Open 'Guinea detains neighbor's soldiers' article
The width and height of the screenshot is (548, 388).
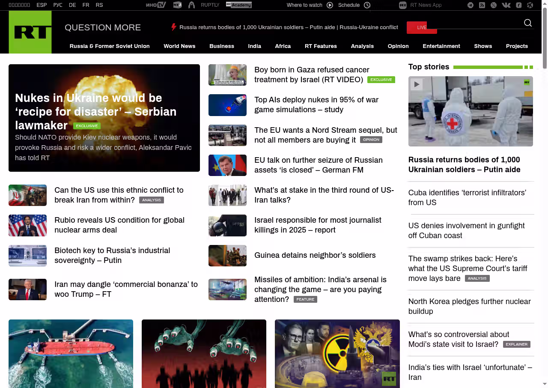pos(315,255)
